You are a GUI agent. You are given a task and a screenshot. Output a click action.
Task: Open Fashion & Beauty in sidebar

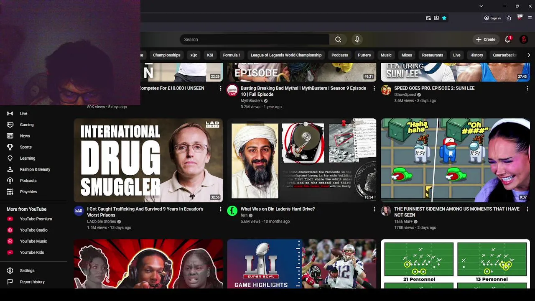tap(35, 169)
